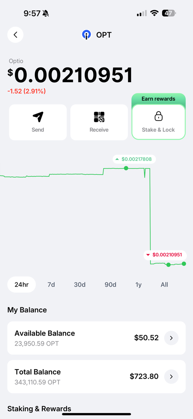This screenshot has width=193, height=419.
Task: Switch chart to 7d range
Action: [51, 285]
